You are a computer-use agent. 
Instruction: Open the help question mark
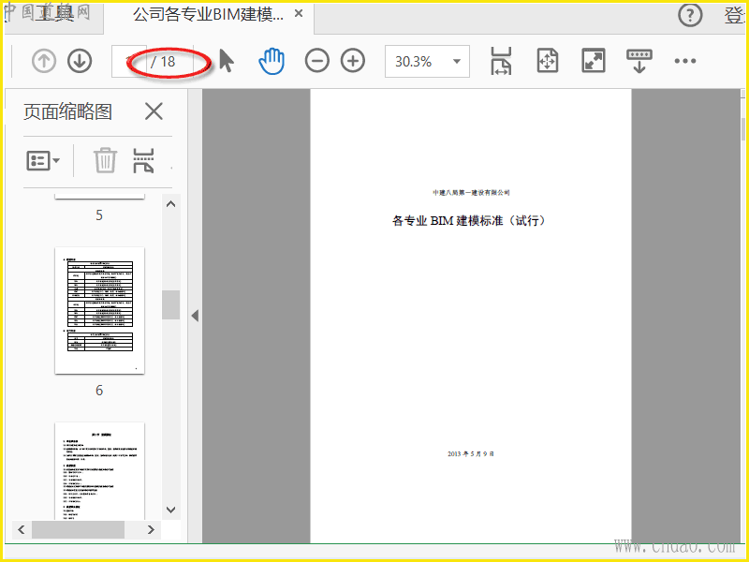pos(690,15)
